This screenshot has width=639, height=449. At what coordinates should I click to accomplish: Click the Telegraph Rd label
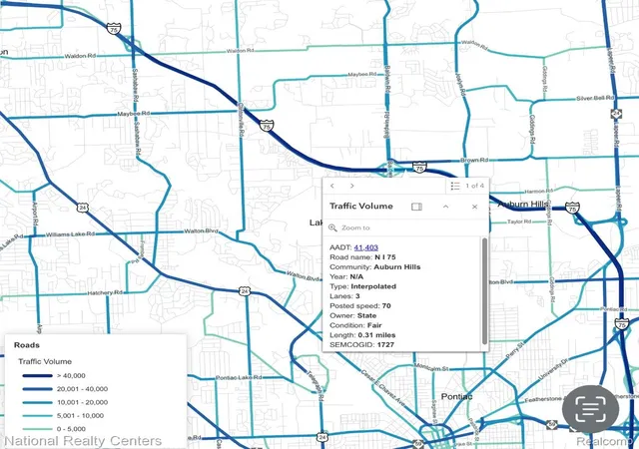click(315, 385)
